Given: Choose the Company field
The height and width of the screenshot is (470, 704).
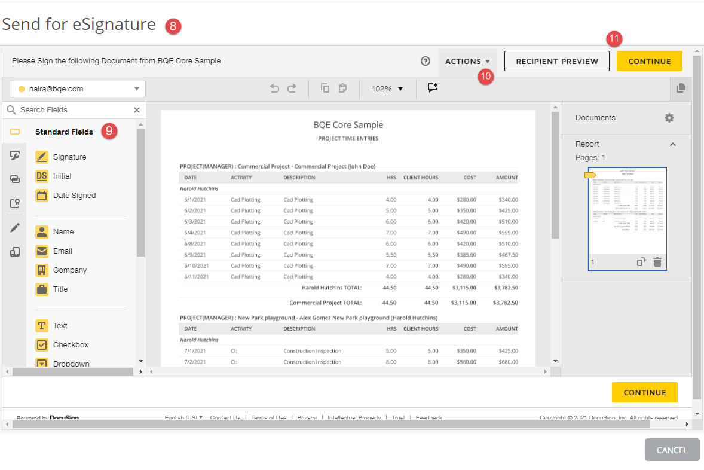Looking at the screenshot, I should pos(61,270).
